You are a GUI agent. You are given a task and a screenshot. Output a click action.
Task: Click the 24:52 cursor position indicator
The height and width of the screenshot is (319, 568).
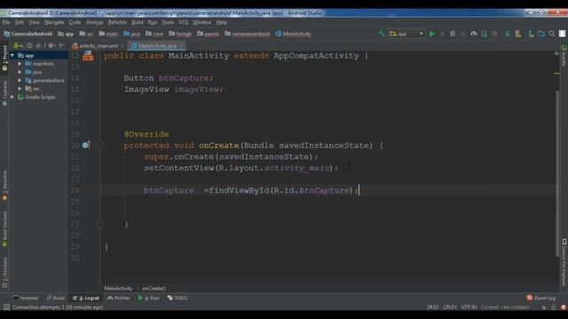432,307
